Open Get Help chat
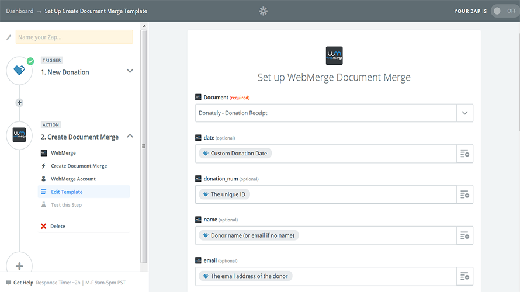The image size is (520, 292). pyautogui.click(x=23, y=283)
